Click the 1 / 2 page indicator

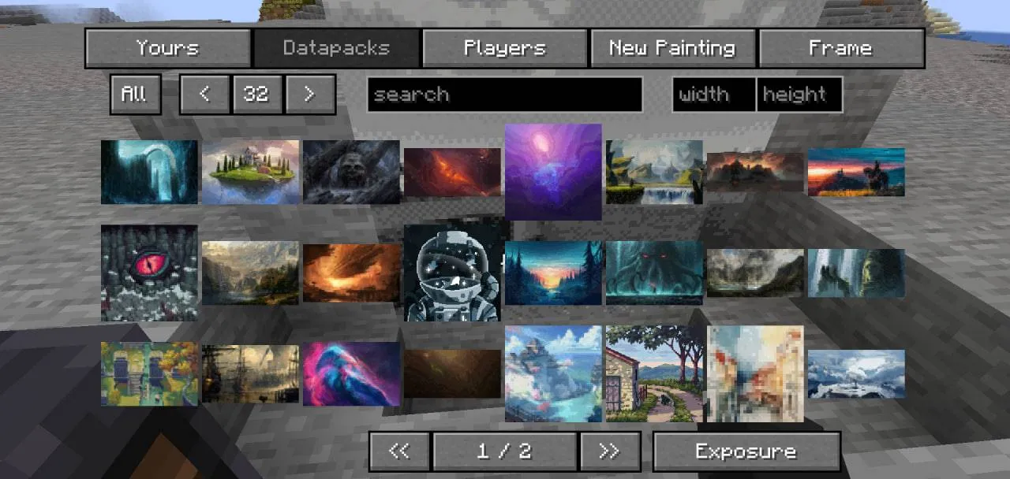pos(505,451)
